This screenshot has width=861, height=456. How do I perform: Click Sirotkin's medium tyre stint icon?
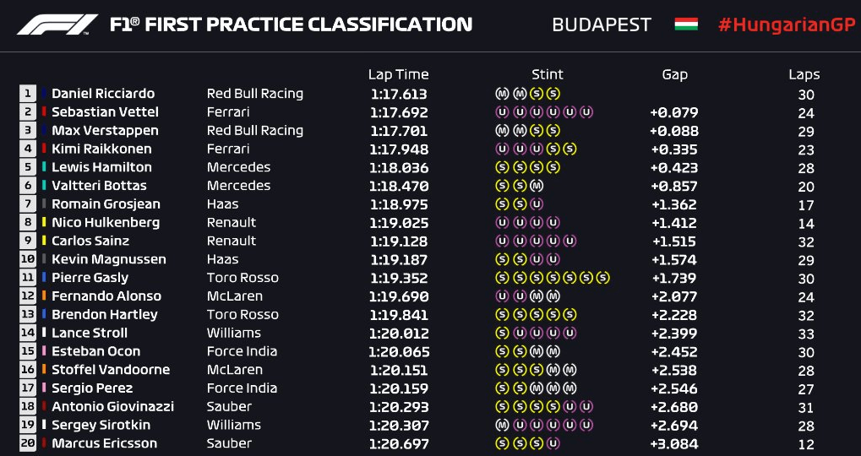[x=501, y=426]
